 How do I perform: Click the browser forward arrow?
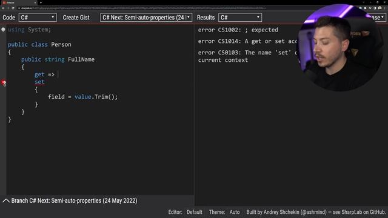pos(8,8)
